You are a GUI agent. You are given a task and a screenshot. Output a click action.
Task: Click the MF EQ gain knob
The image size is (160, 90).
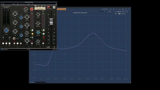pos(15,23)
